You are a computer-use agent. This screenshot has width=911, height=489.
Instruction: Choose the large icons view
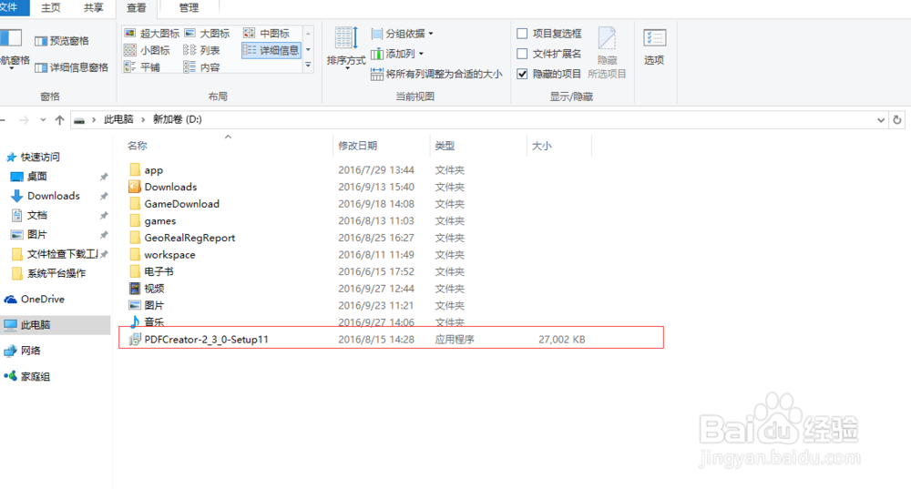pos(208,33)
